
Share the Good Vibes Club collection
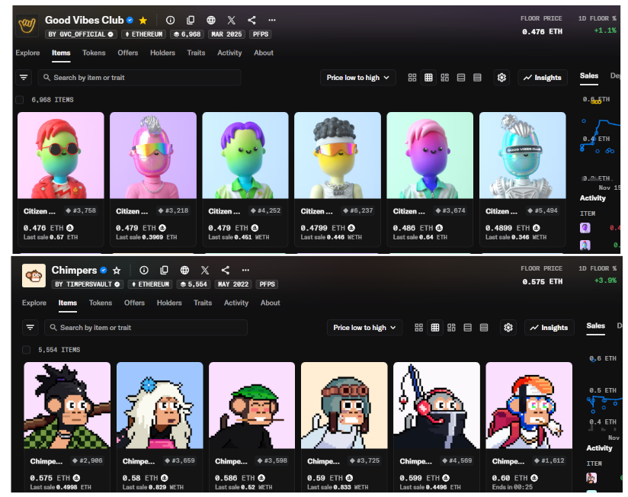click(252, 20)
